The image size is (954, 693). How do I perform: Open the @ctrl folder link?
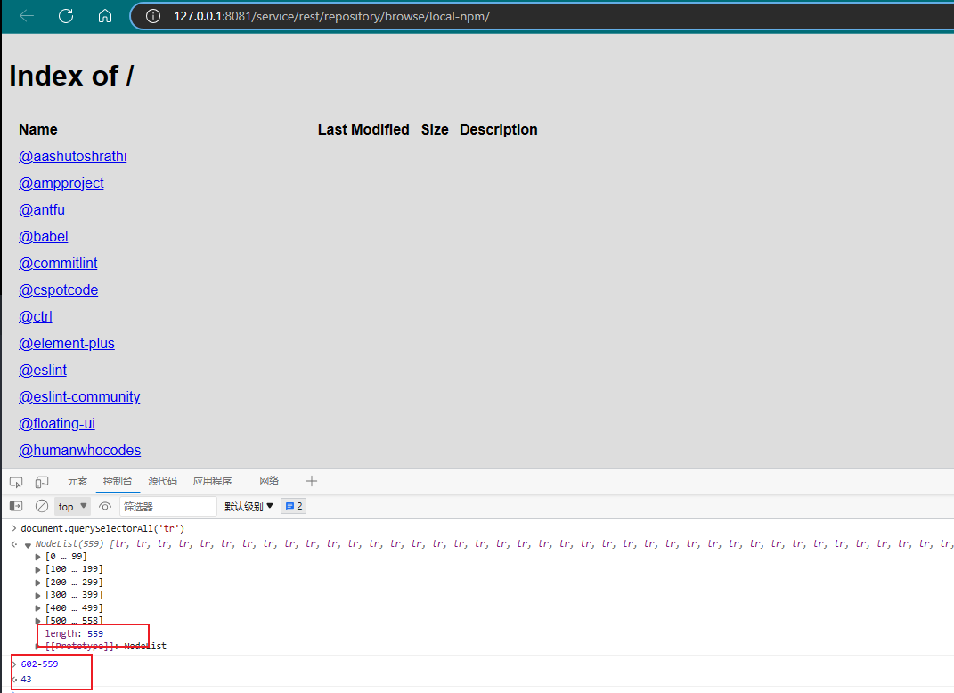[36, 317]
